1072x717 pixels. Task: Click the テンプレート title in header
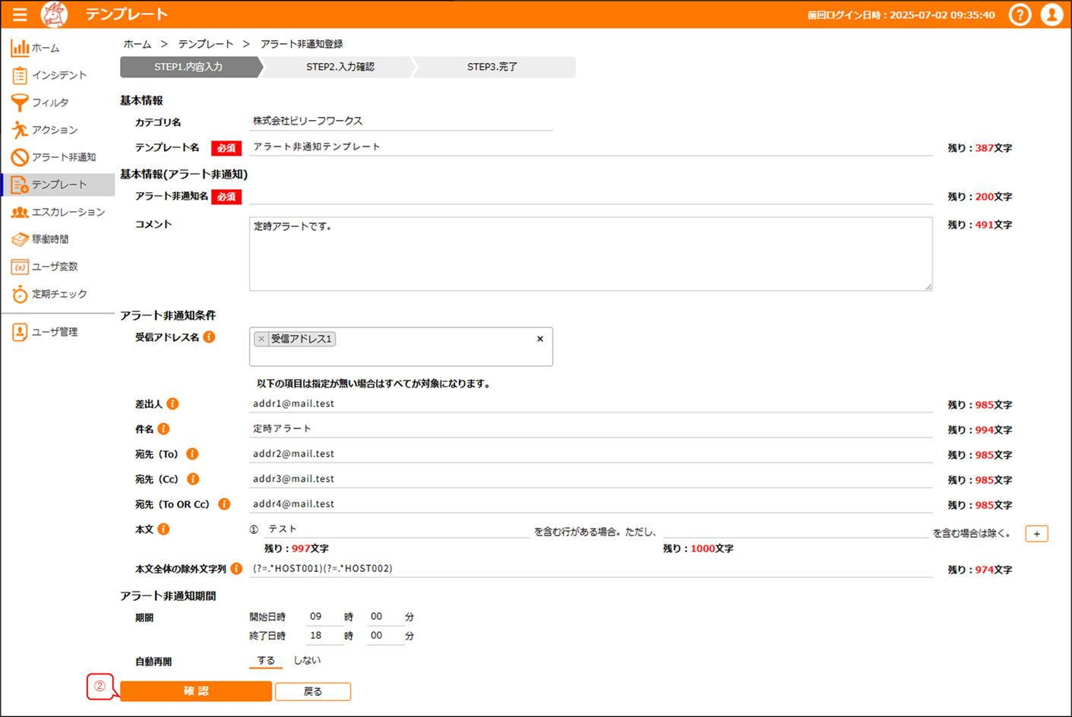pyautogui.click(x=127, y=14)
